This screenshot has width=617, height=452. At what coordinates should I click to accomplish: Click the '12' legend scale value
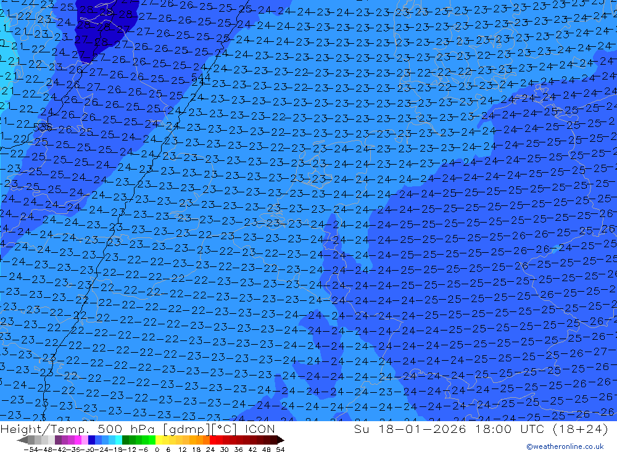(182, 450)
